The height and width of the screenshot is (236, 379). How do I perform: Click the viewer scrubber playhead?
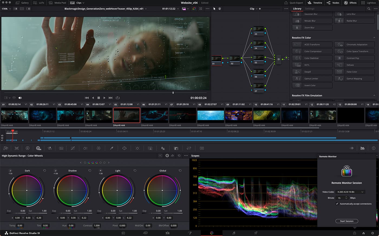tap(173, 93)
